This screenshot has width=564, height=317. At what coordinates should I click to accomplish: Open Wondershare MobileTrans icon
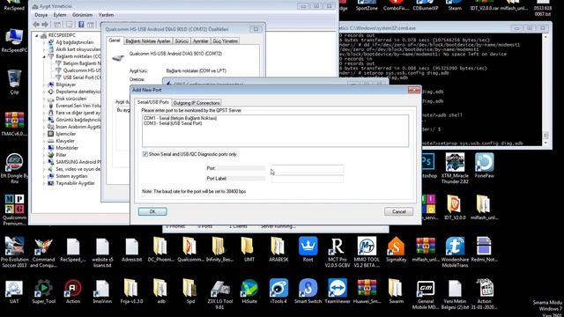tap(455, 252)
